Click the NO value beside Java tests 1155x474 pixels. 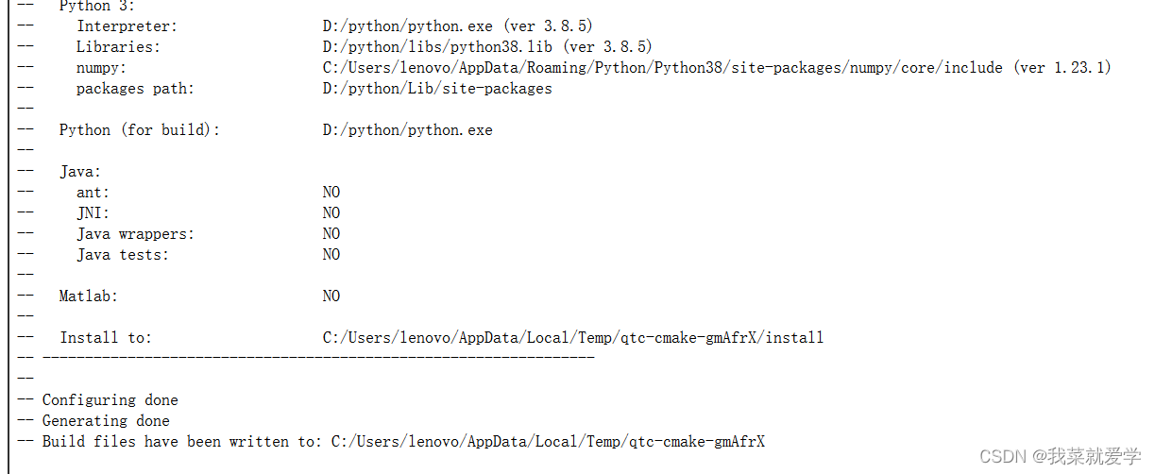[331, 255]
